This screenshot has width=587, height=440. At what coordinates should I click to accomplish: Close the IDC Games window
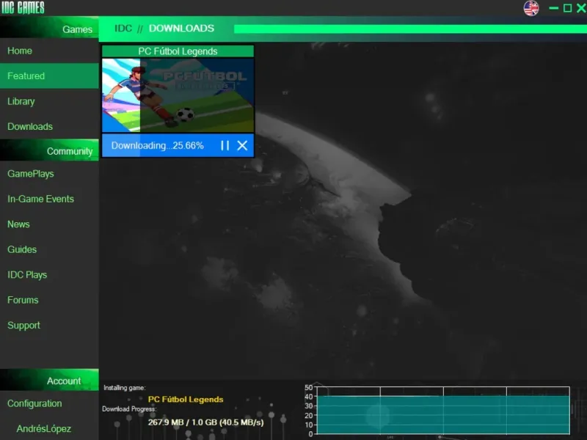coord(581,8)
